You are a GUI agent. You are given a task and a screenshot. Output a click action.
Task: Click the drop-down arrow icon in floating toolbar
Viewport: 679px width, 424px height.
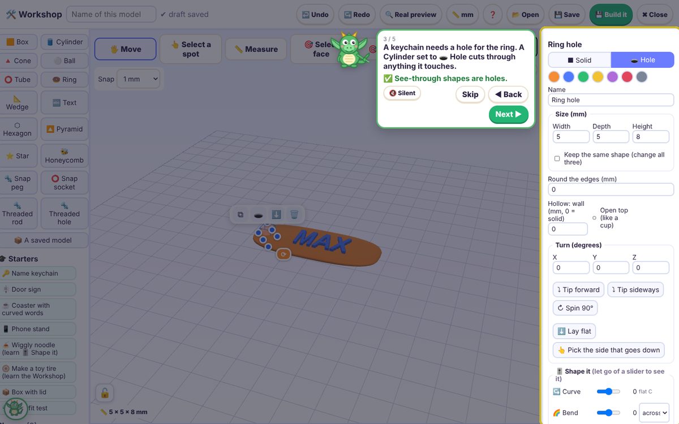(x=276, y=215)
